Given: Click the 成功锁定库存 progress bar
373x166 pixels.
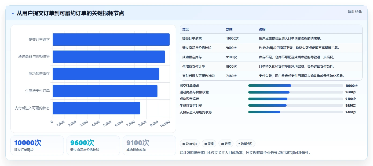Looking at the screenshot, I should [x=295, y=99].
